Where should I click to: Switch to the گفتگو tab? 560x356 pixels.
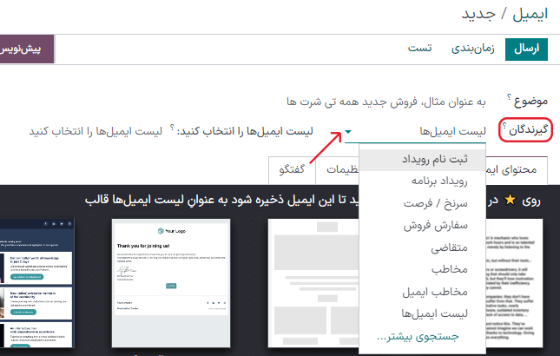click(x=293, y=169)
